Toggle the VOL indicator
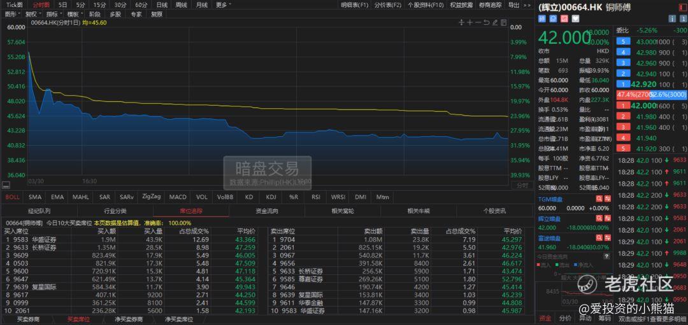688x325 pixels. 202,197
